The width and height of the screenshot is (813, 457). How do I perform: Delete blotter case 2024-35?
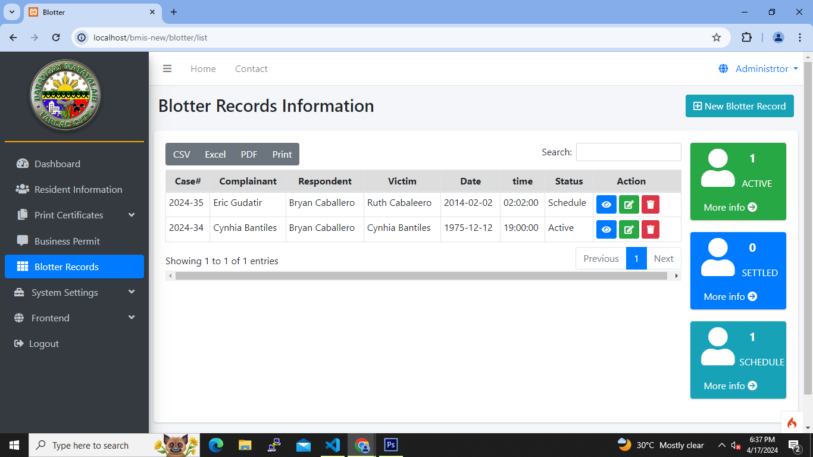click(x=651, y=205)
